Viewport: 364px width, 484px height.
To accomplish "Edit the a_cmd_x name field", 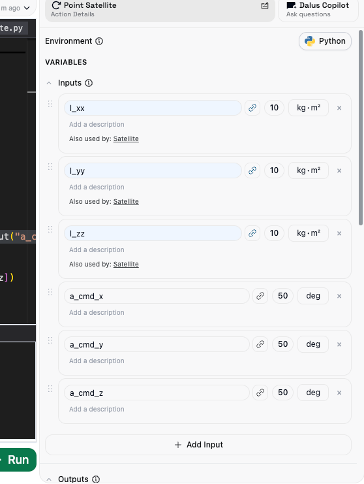I will pos(157,296).
